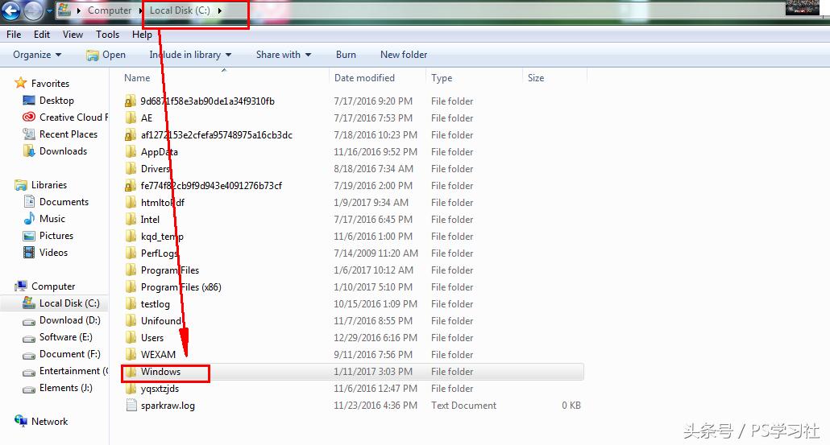Select the testlog folder icon
This screenshot has height=445, width=830.
point(131,304)
